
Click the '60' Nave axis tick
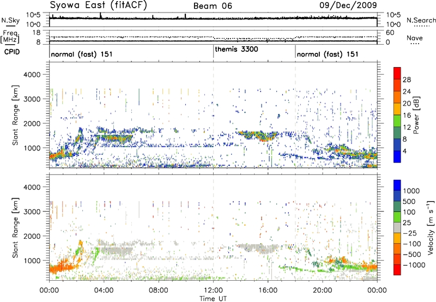click(390, 33)
